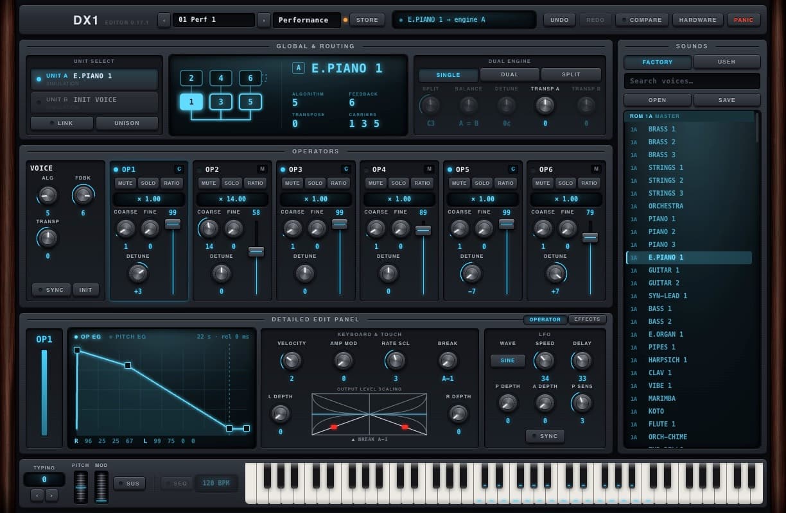Viewport: 786px width, 513px height.
Task: Click the Save button in Sounds
Action: tap(727, 100)
